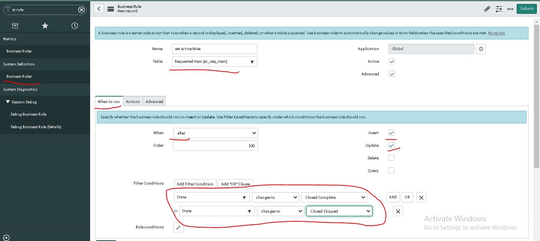The height and width of the screenshot is (241, 540).
Task: Clear the 'ss rule' filter navigator text
Action: pyautogui.click(x=81, y=9)
